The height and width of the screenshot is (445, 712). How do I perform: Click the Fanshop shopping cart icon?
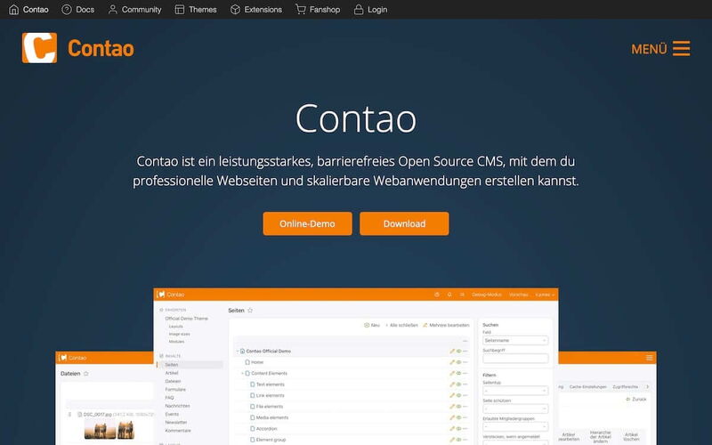[301, 10]
